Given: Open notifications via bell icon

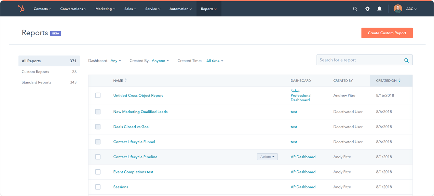Looking at the screenshot, I should (379, 9).
